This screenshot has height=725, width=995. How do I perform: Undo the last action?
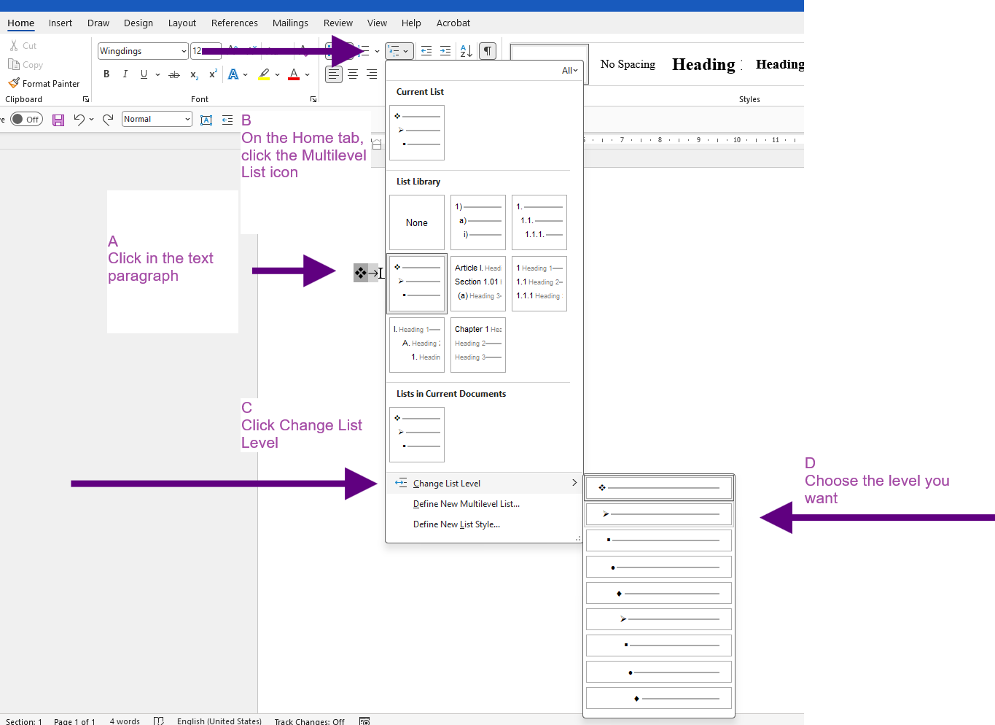[79, 120]
